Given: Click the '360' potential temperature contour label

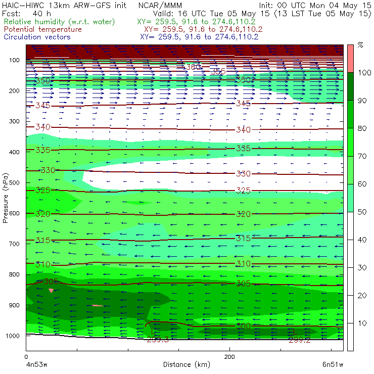Looking at the screenshot, I should click(193, 67).
